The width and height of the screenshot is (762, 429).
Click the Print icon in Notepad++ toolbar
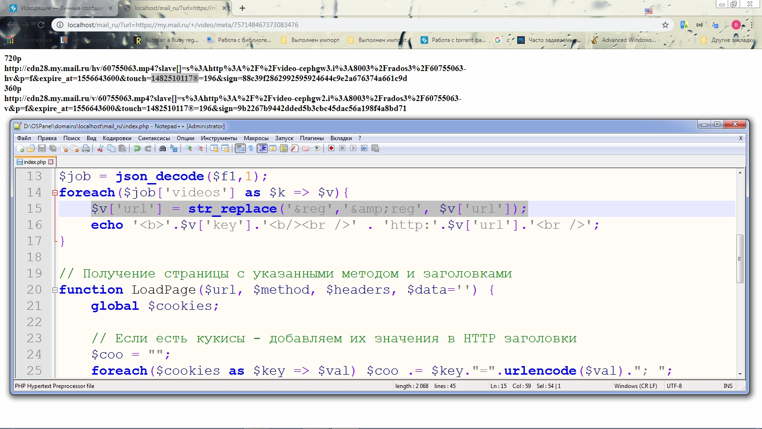tap(86, 149)
